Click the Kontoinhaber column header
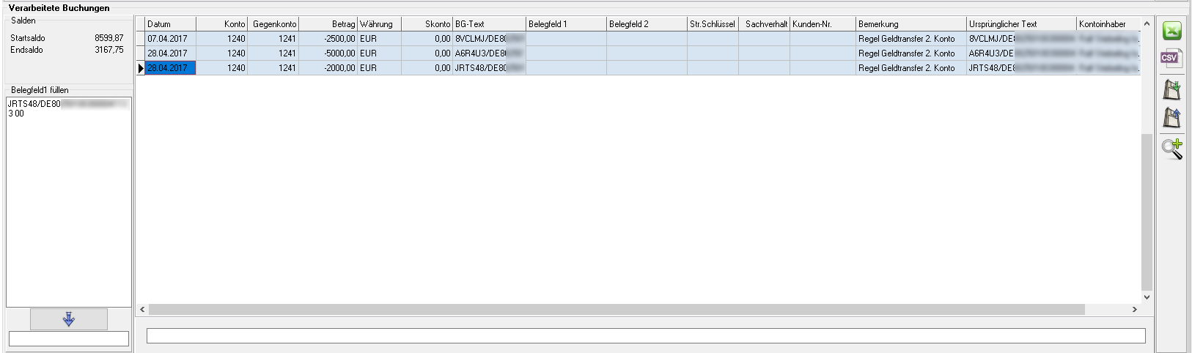This screenshot has height=353, width=1192. [1107, 24]
